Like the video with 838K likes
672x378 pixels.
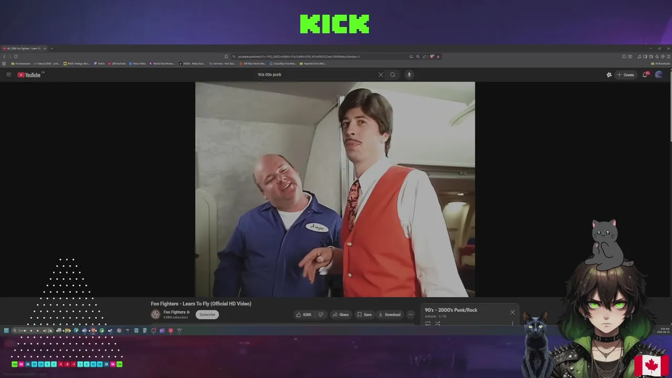click(x=304, y=314)
